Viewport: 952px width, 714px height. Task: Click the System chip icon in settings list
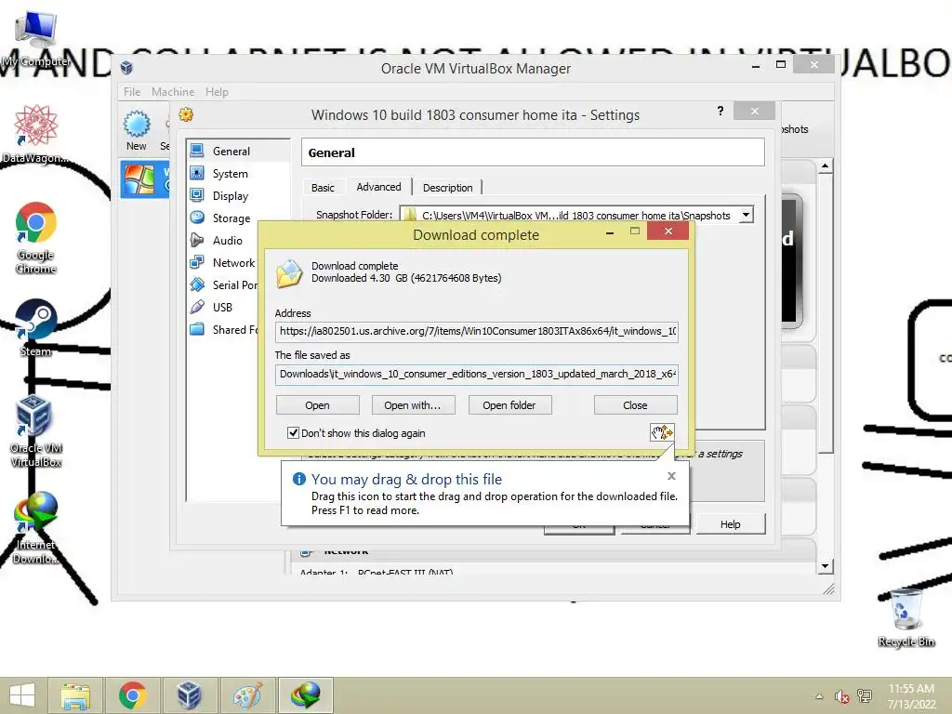[197, 173]
